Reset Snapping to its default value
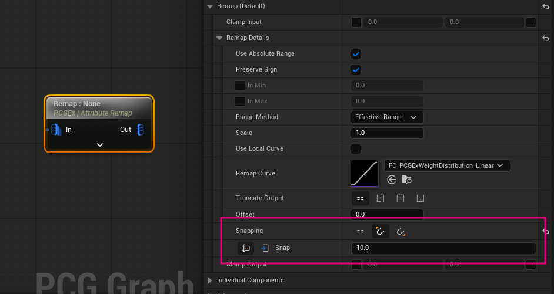Screen dimensions: 554x294 tap(545, 232)
